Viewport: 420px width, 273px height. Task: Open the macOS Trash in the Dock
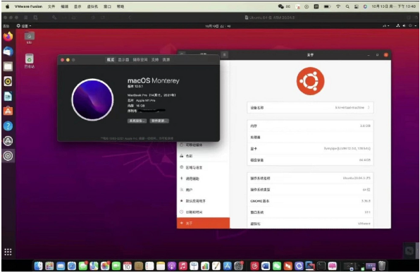382,266
